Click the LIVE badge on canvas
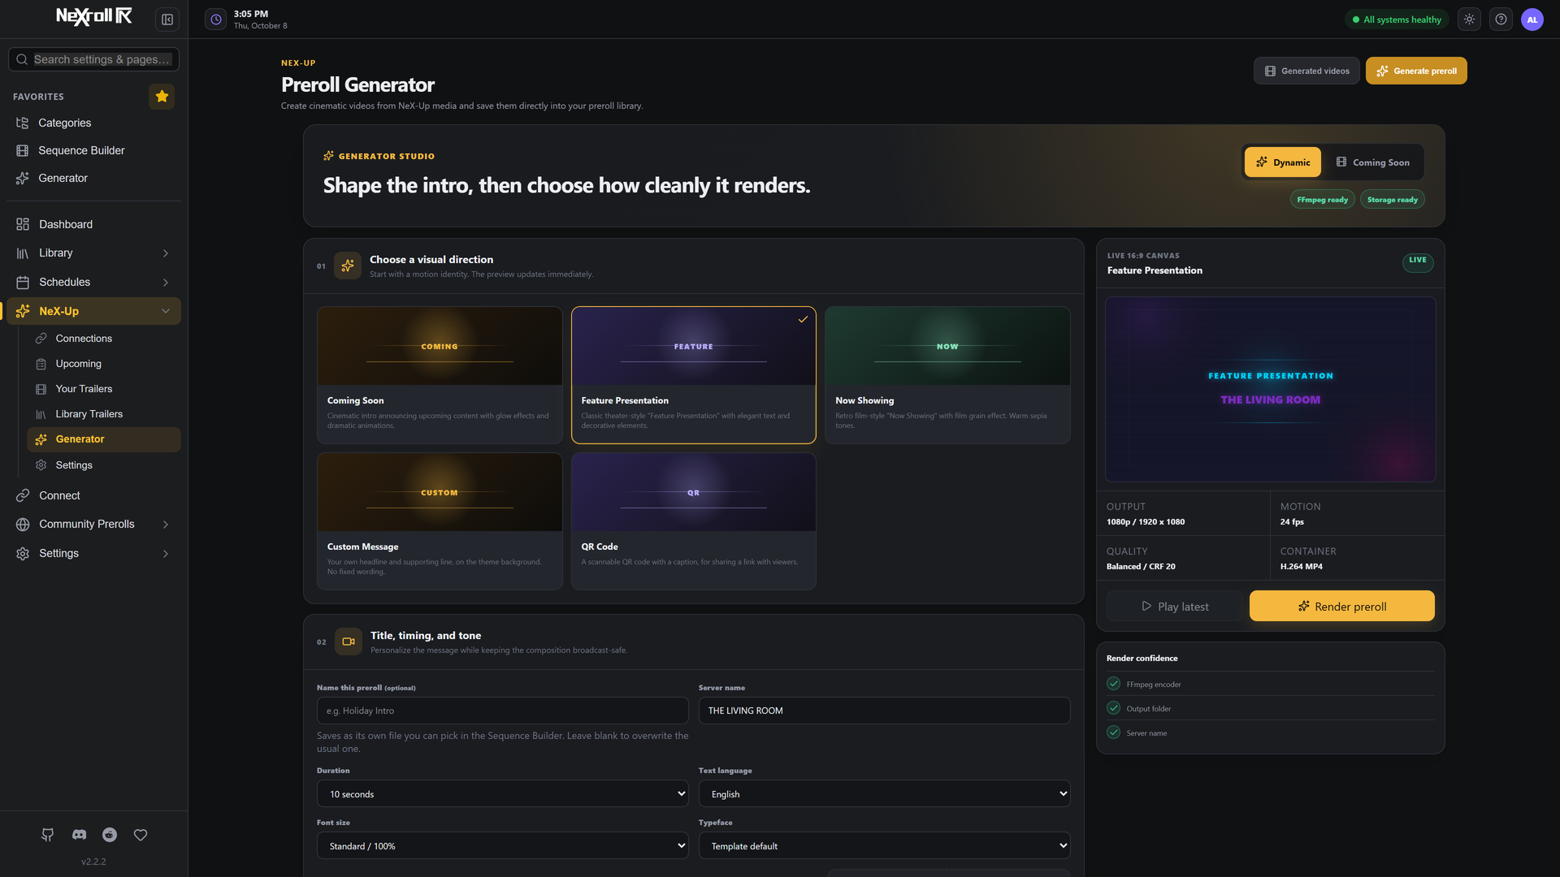The height and width of the screenshot is (877, 1560). pos(1418,261)
